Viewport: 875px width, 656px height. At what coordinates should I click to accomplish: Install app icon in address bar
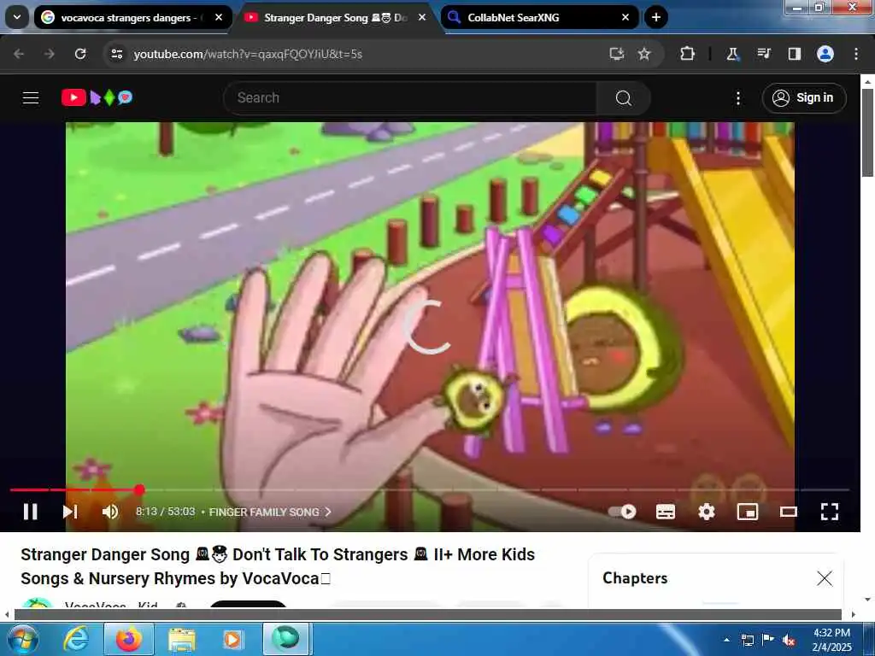617,54
